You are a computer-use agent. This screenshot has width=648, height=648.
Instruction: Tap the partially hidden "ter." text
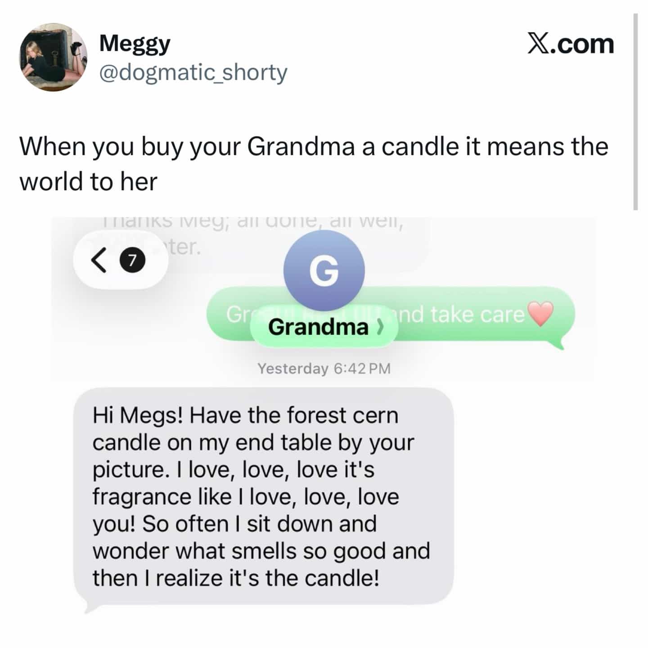184,247
